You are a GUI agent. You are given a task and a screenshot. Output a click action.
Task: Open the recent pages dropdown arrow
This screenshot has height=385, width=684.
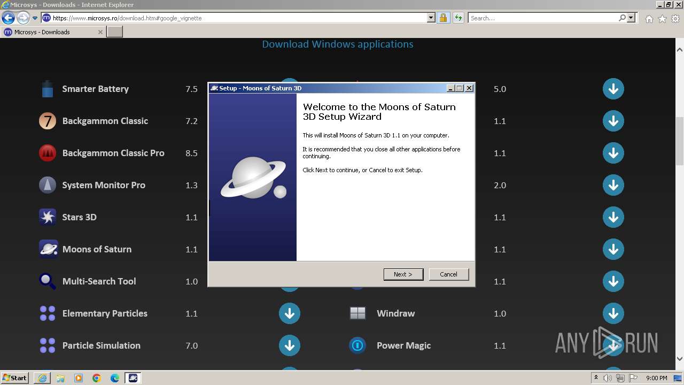(35, 18)
